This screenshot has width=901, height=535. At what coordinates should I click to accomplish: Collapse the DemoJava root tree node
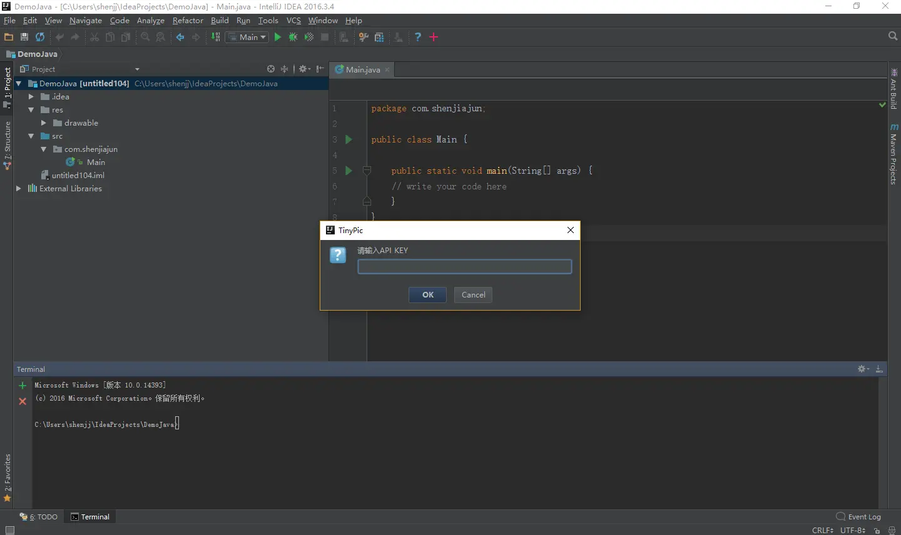click(x=19, y=83)
